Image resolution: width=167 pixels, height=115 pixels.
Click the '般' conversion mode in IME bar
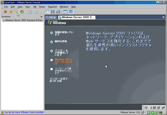point(154,108)
